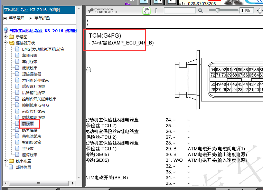263x190 pixels.
Task: Click the Macromedia FlashPaper logo
Action: [103, 11]
